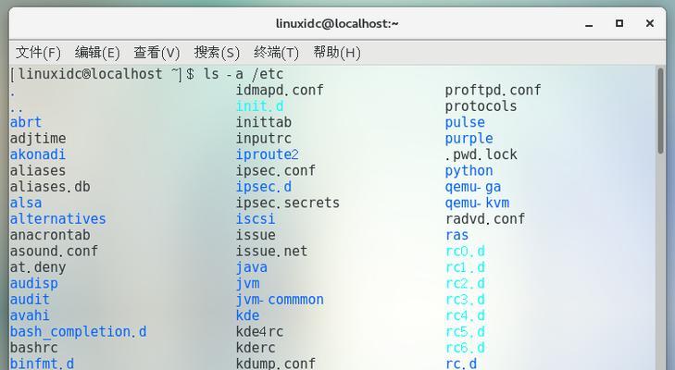This screenshot has width=675, height=370.
Task: Click the 'iproute2' directory entry
Action: pyautogui.click(x=268, y=154)
